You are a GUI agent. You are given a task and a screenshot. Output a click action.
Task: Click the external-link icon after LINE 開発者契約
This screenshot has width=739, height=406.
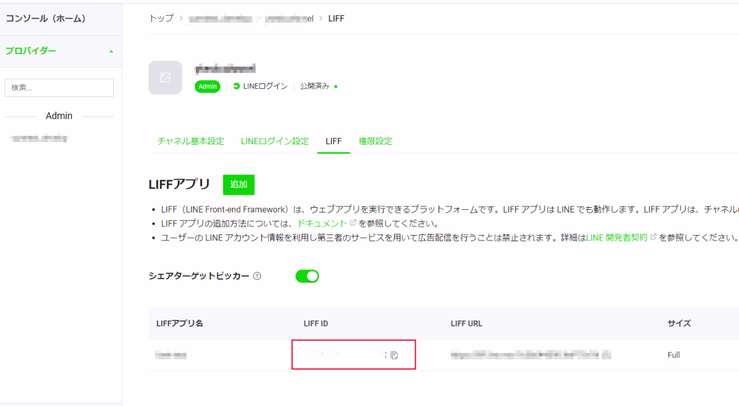point(653,237)
